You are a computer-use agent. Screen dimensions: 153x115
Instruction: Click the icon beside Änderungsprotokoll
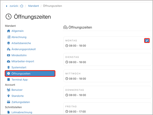8,49
